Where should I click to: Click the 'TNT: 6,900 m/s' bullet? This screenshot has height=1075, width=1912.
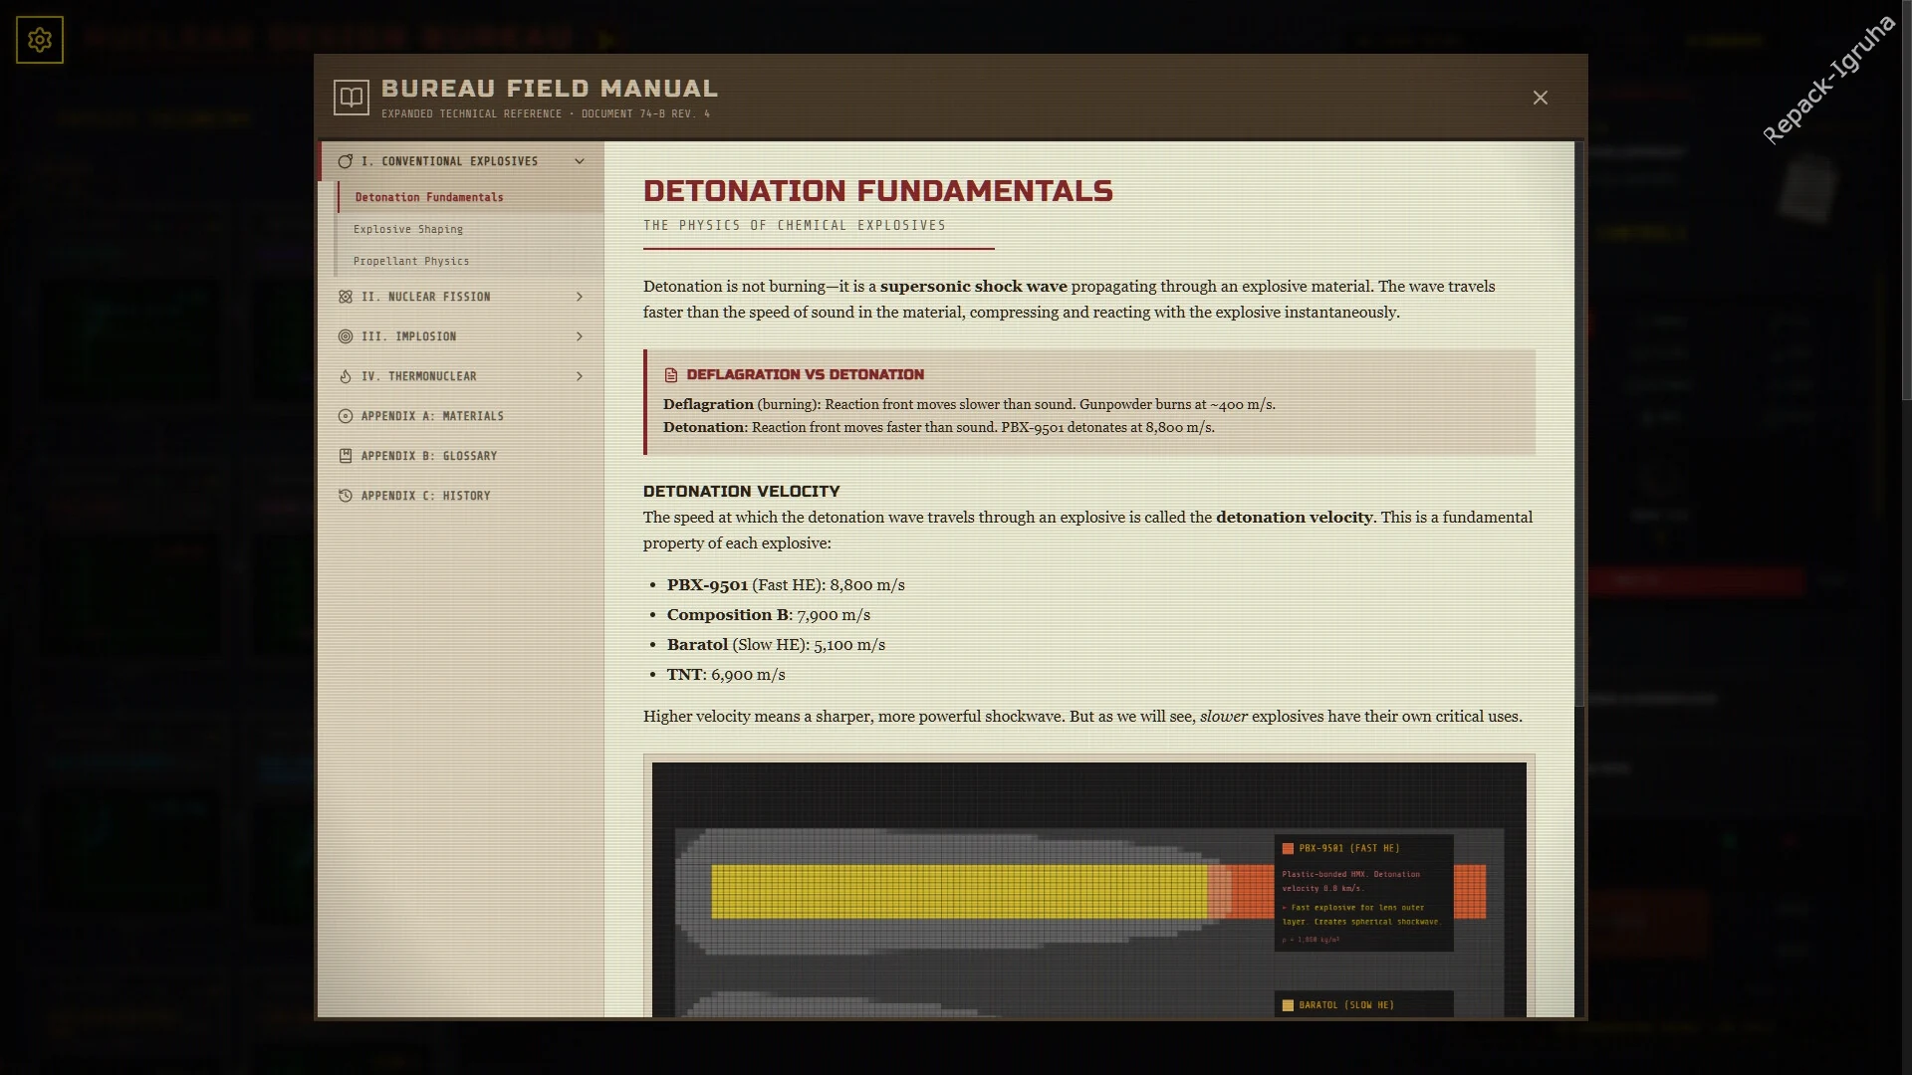tap(726, 675)
